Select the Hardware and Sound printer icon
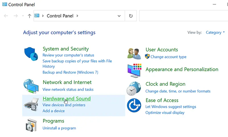Screen dimensions: 228x137 tap(31, 104)
